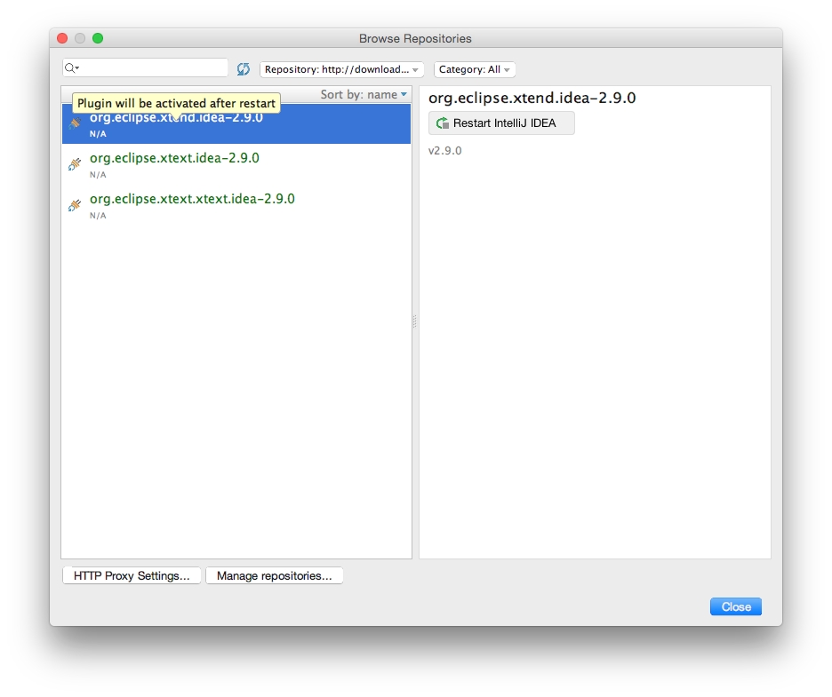The height and width of the screenshot is (697, 832).
Task: Open HTTP Proxy Settings
Action: click(x=132, y=575)
